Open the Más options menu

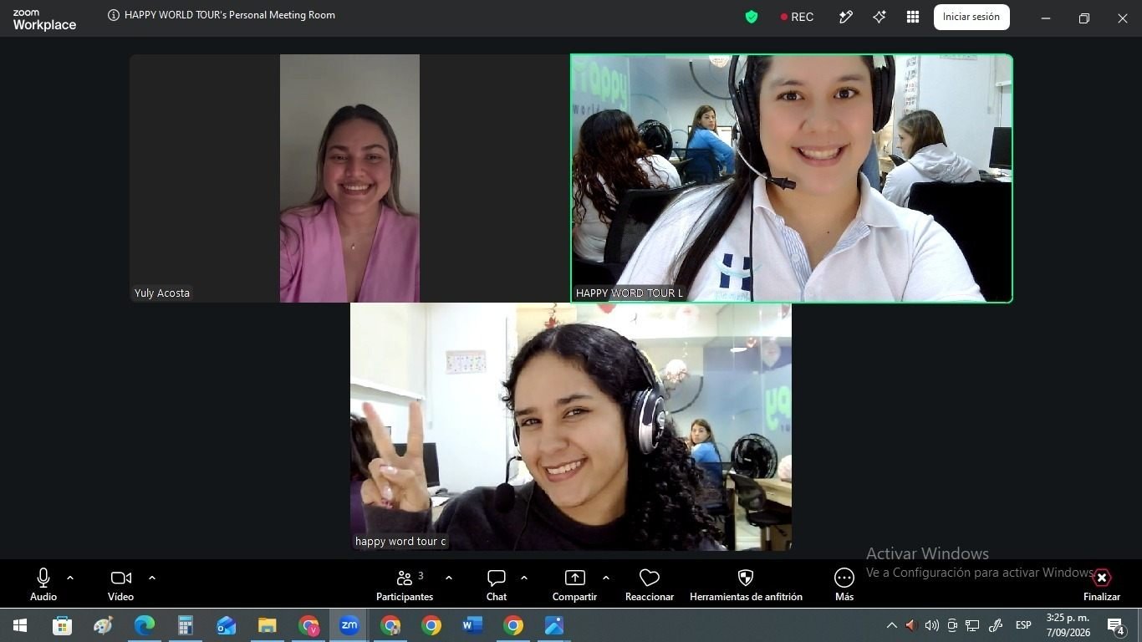844,585
